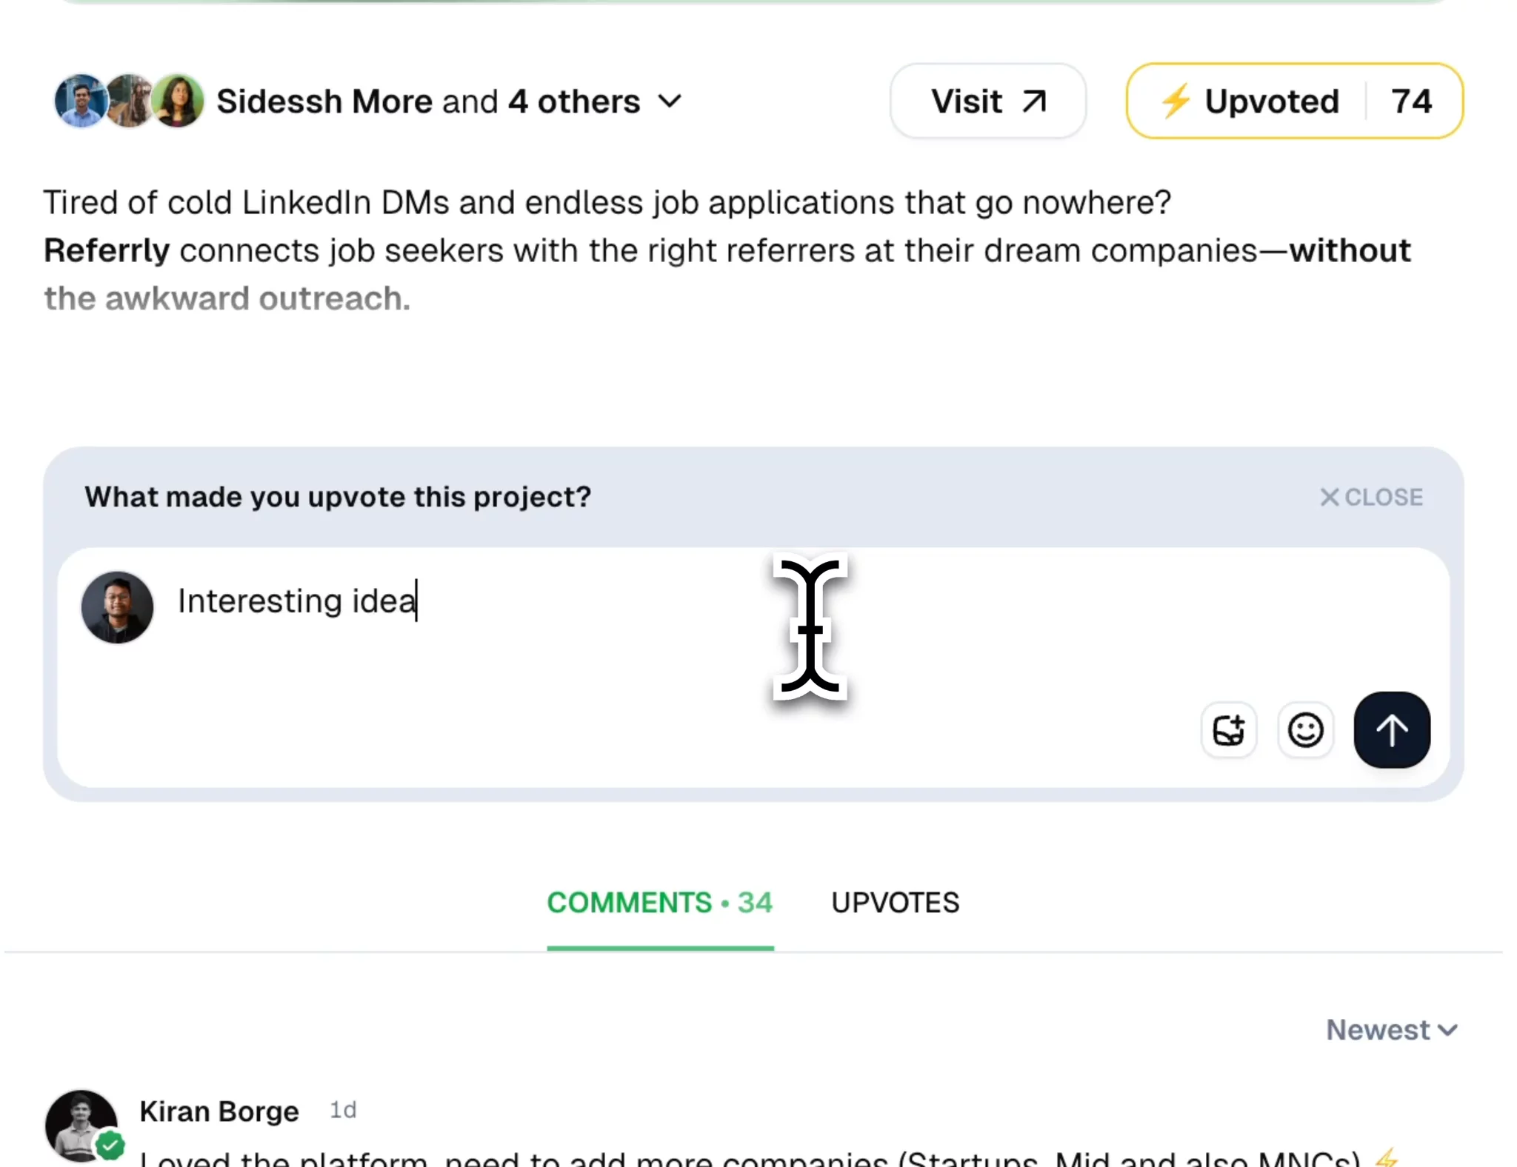This screenshot has width=1517, height=1167.
Task: Click the add image icon in comment box
Action: point(1228,730)
